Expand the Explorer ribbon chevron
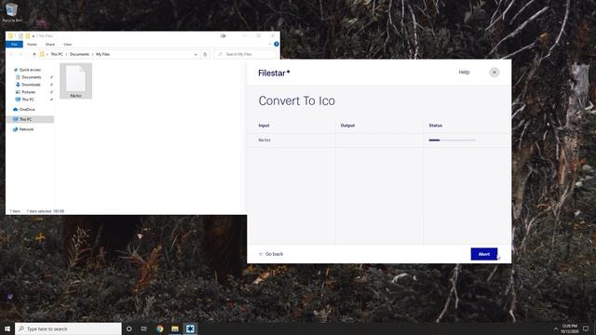 (269, 45)
